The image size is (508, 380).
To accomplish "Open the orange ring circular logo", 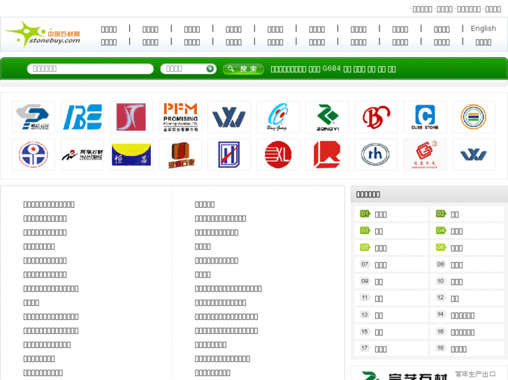I will point(474,117).
